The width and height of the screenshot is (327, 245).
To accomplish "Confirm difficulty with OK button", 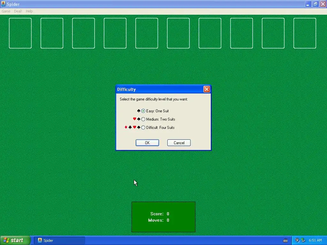I will tap(147, 143).
